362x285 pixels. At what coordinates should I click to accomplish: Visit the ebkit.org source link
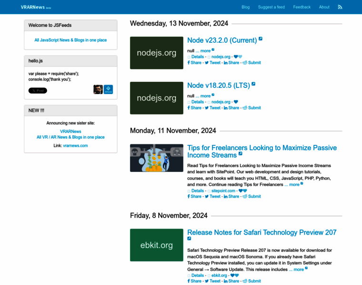point(219,275)
